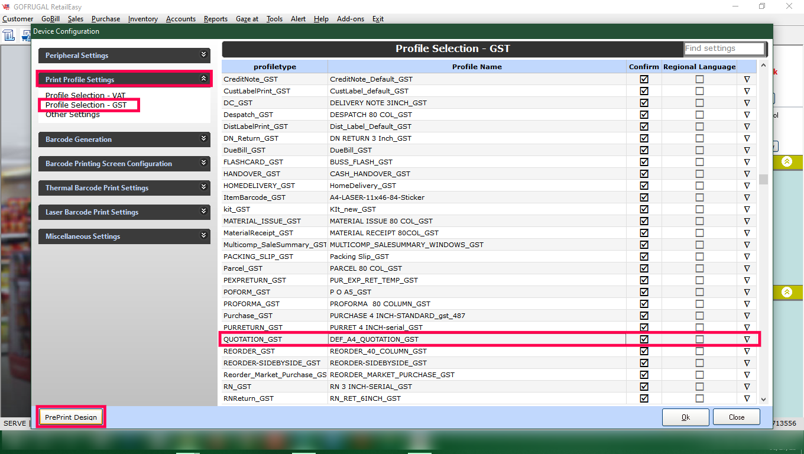Tick the Confirm checkbox for CreditNote_GST
Image resolution: width=804 pixels, height=454 pixels.
pyautogui.click(x=644, y=79)
